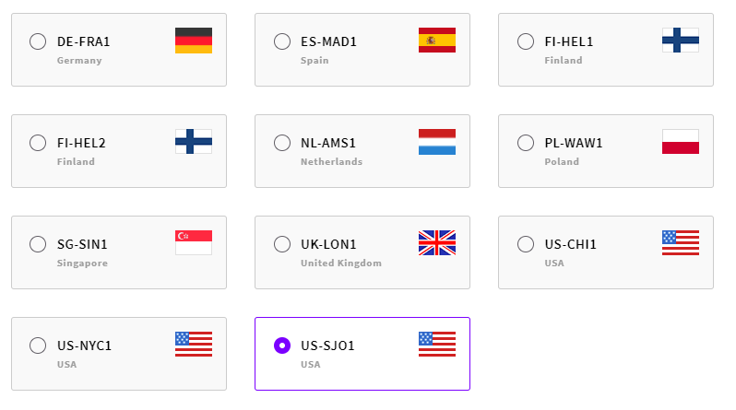This screenshot has height=410, width=736.
Task: Click the Singapore flag icon
Action: coord(194,243)
